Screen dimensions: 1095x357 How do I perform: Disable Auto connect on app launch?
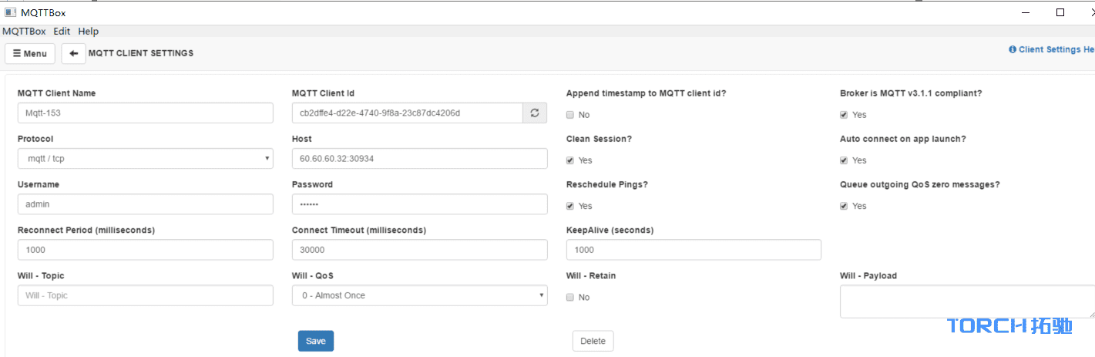click(844, 160)
